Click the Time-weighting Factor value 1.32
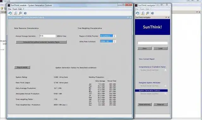This screenshot has width=202, height=120. pos(56,99)
